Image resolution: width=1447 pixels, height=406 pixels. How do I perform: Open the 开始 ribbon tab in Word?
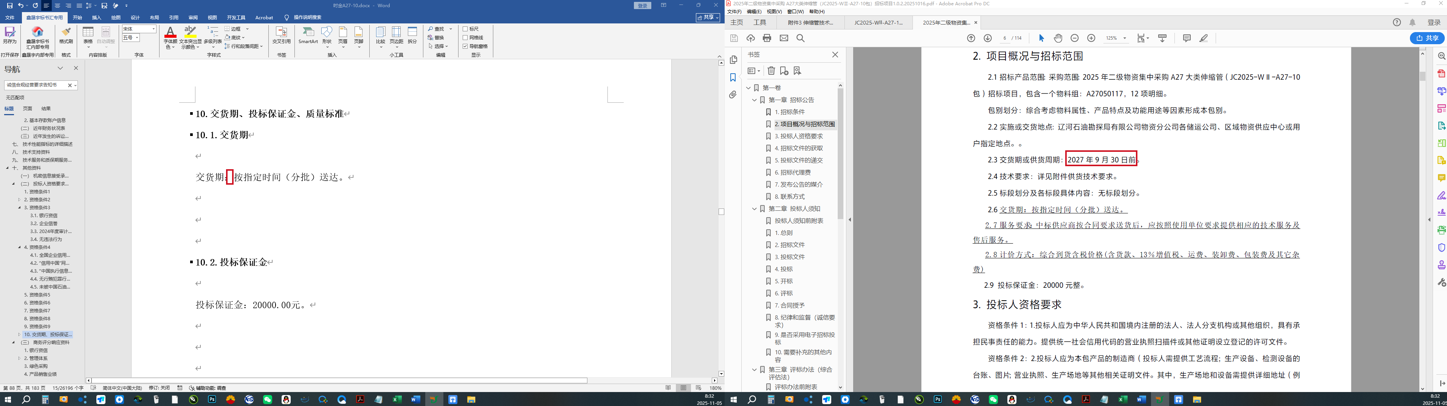click(x=77, y=17)
